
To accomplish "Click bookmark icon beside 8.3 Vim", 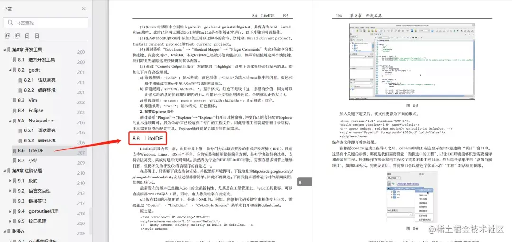I will click(14, 100).
